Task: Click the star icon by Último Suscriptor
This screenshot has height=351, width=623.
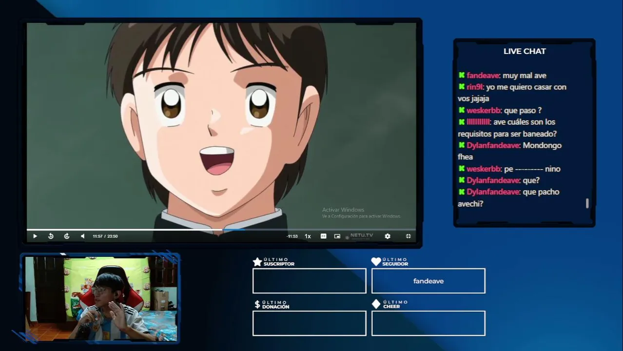Action: [257, 262]
